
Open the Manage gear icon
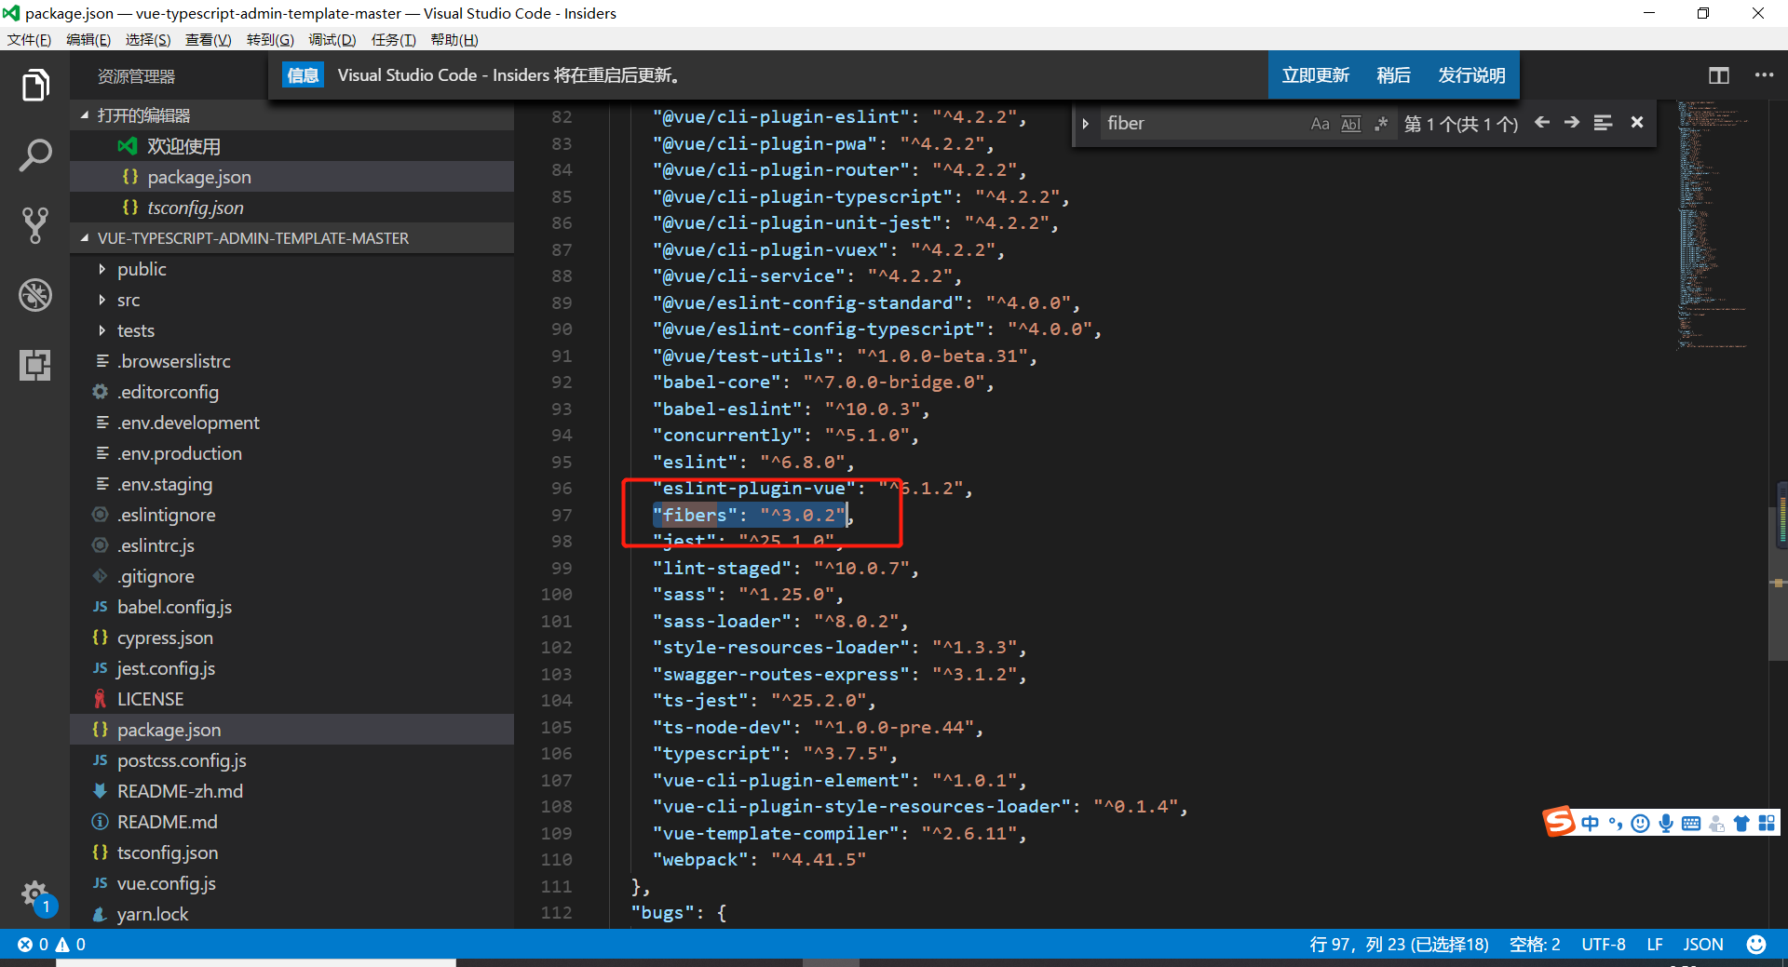(x=34, y=895)
